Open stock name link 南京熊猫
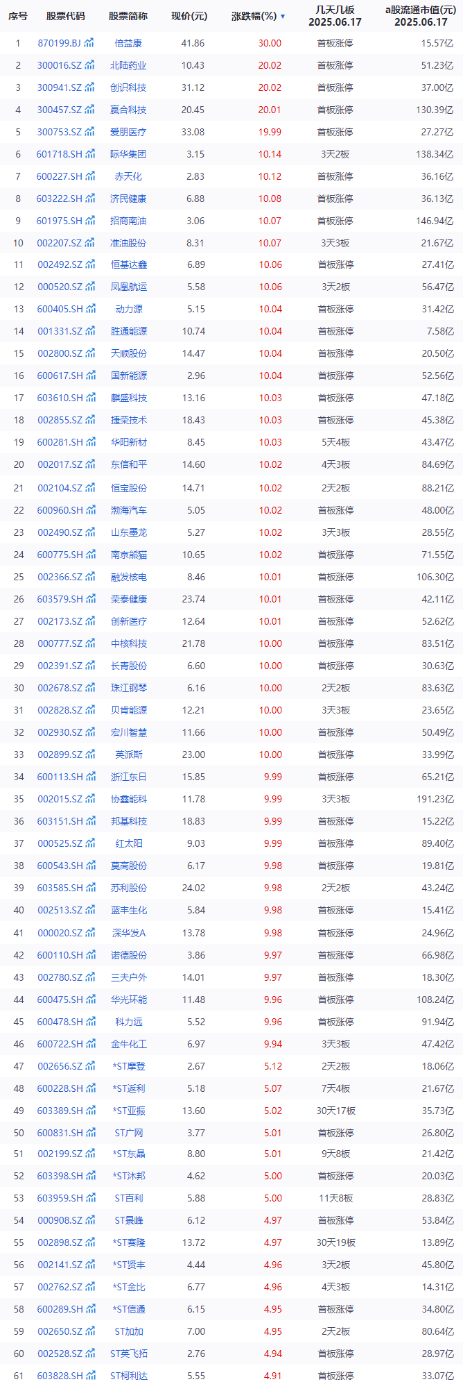The image size is (463, 1391). 129,555
